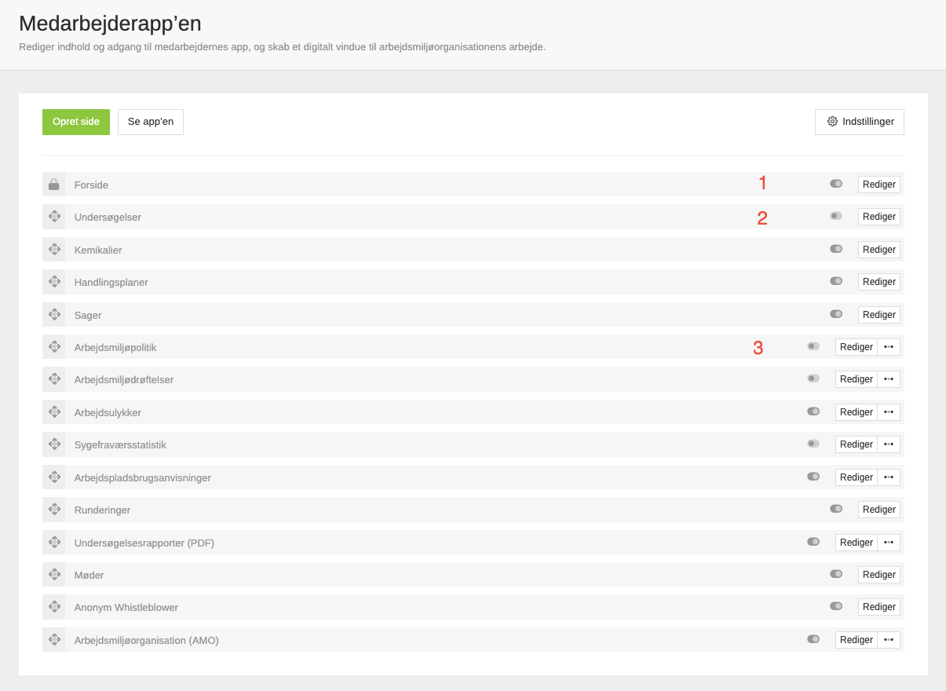The image size is (946, 691).
Task: Enable the Arbejdsmiljøpolitik page switch
Action: tap(813, 346)
